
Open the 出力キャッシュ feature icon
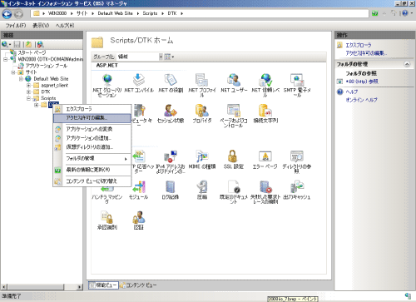click(297, 187)
